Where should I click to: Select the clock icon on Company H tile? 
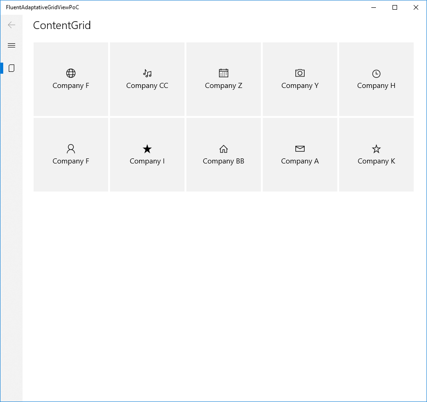coord(376,73)
